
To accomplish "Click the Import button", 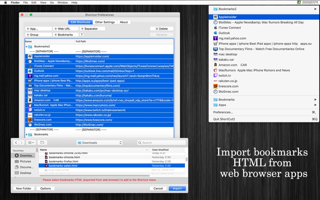I will coord(177,188).
